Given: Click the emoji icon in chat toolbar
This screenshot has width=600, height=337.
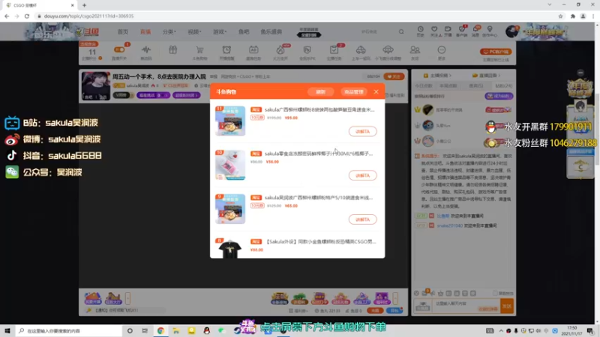Looking at the screenshot, I should [x=417, y=294].
